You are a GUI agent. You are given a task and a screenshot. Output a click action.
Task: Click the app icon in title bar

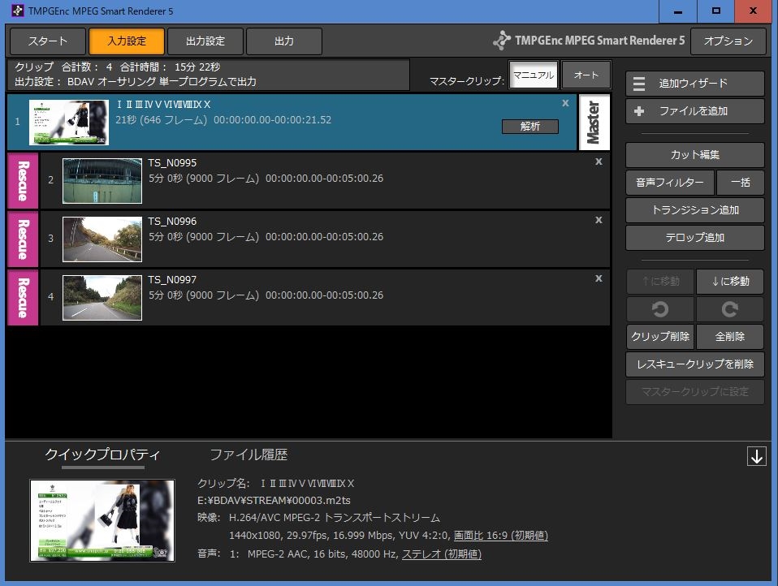[x=17, y=11]
